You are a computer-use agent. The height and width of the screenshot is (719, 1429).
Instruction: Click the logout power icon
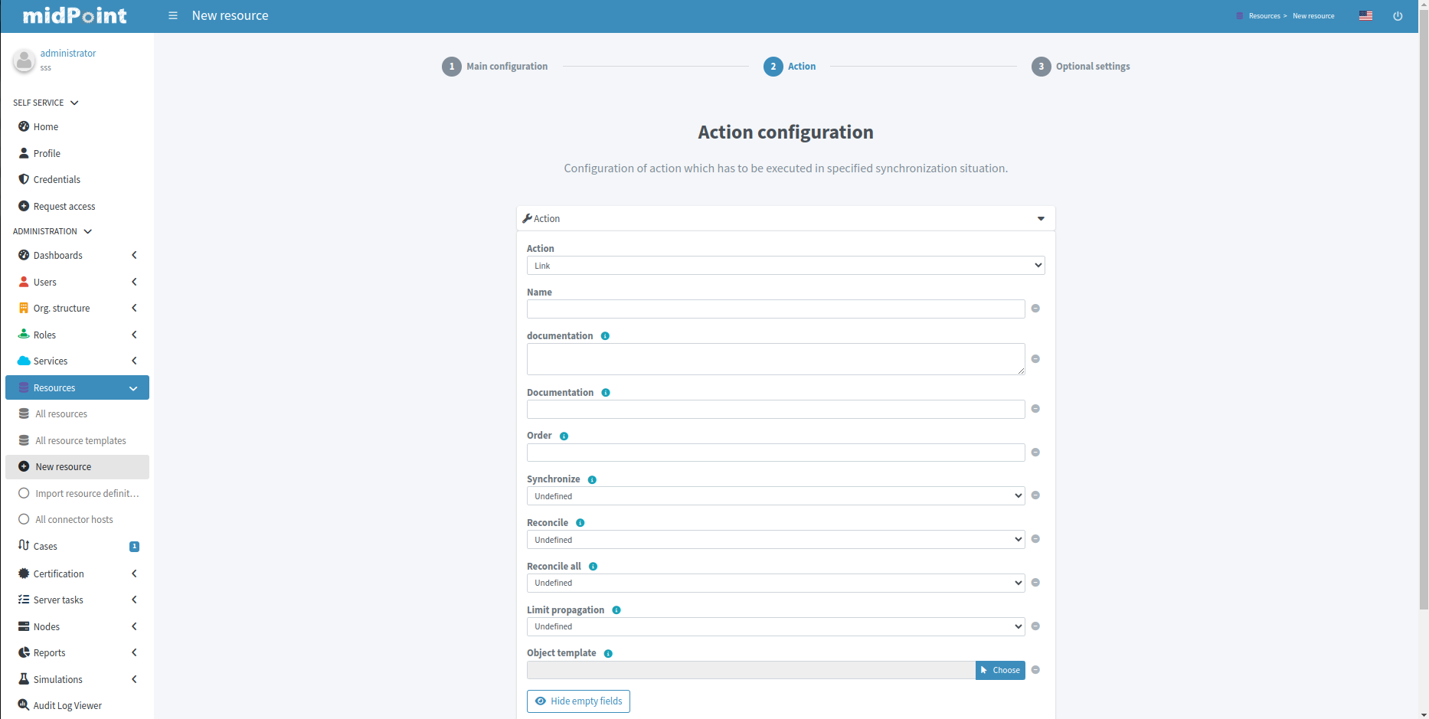click(x=1398, y=16)
